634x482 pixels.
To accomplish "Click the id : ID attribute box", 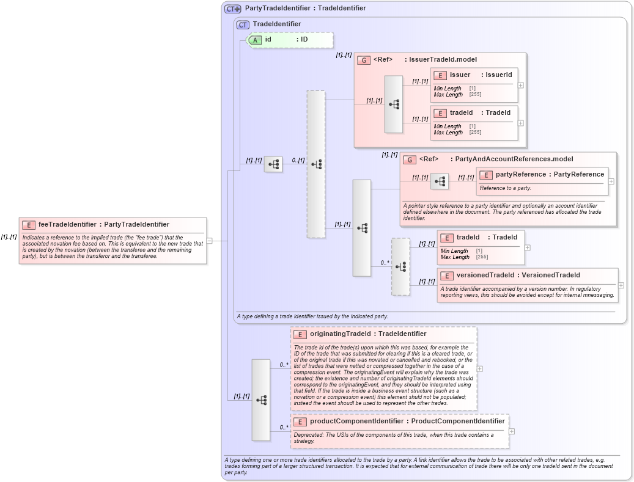I will (290, 40).
